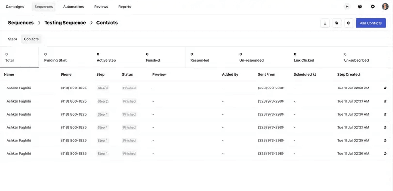Image resolution: width=393 pixels, height=191 pixels.
Task: Click the Step Created column header
Action: coord(348,75)
